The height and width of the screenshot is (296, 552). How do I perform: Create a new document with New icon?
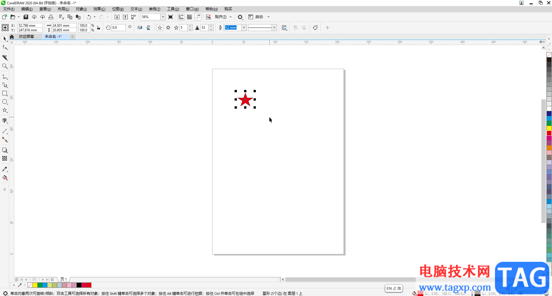pos(4,17)
